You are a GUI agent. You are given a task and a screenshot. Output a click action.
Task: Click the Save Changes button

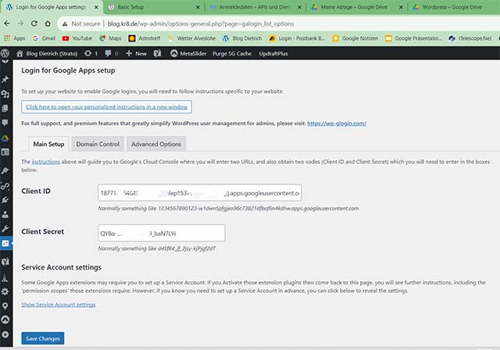(x=43, y=338)
